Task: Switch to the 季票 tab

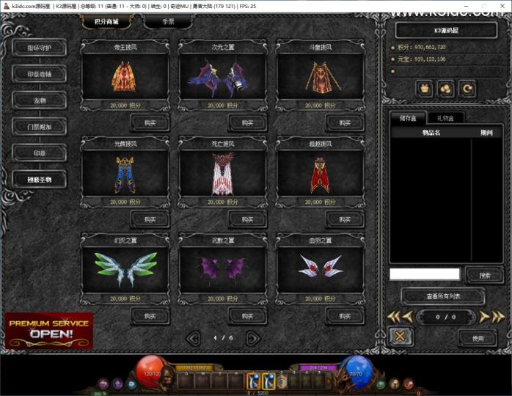Action: pos(168,21)
